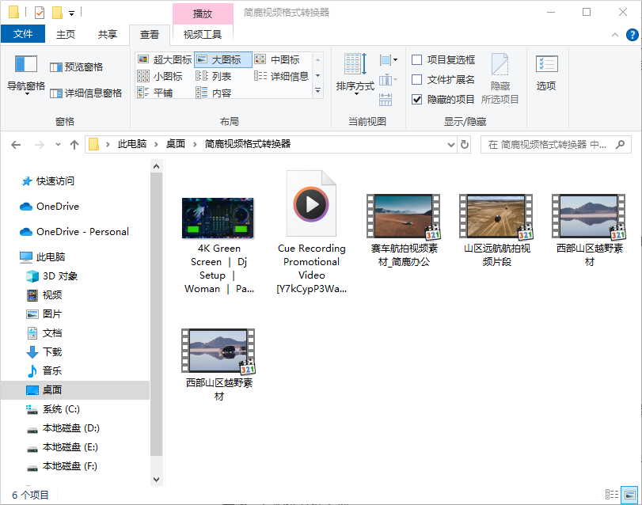Click 隐藏所选项目 hide selected items icon
The width and height of the screenshot is (642, 505).
click(500, 66)
